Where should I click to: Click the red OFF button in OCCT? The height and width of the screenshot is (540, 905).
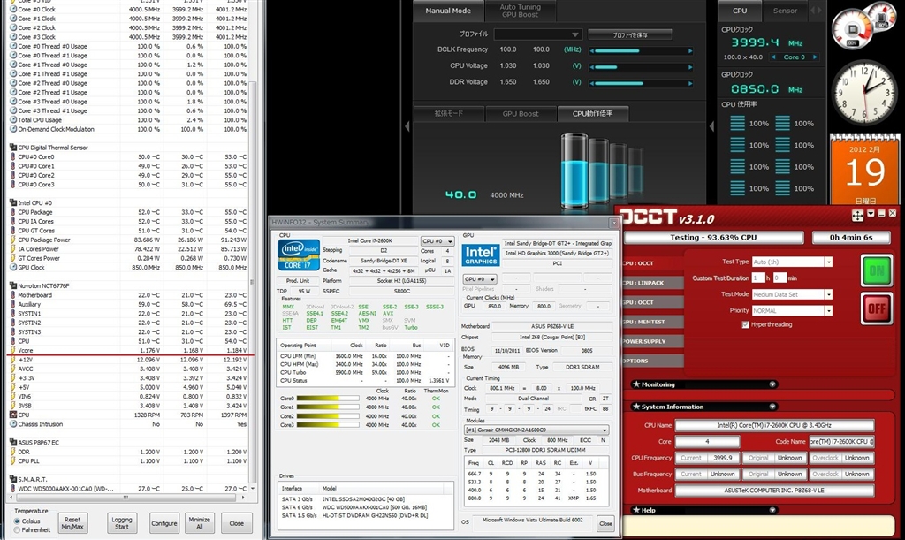point(877,308)
